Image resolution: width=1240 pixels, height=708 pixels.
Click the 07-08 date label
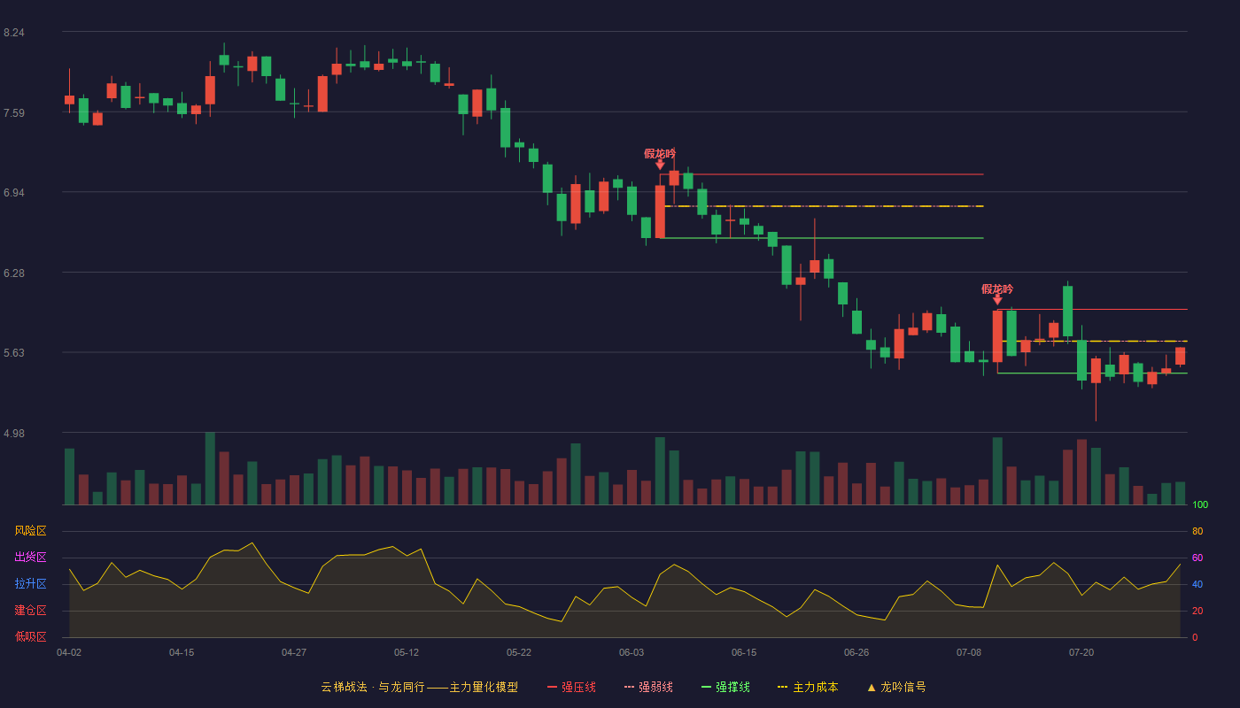(x=969, y=652)
